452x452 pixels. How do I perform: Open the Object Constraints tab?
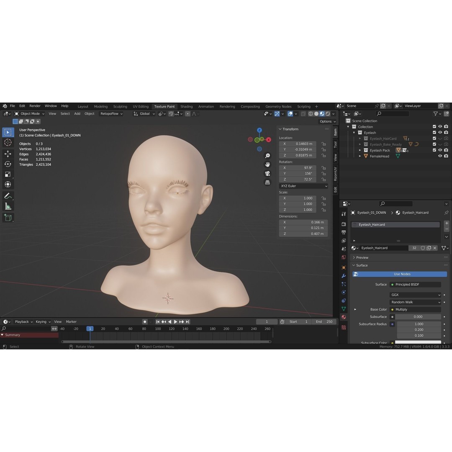coord(344,300)
